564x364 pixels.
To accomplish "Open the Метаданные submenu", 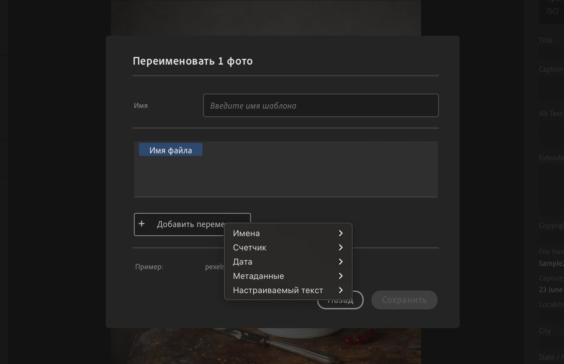I will (x=288, y=276).
